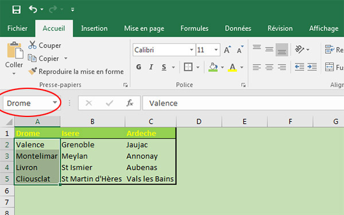Viewport: 344px width, 215px height.
Task: Click the font size field showing 11
Action: click(x=204, y=50)
